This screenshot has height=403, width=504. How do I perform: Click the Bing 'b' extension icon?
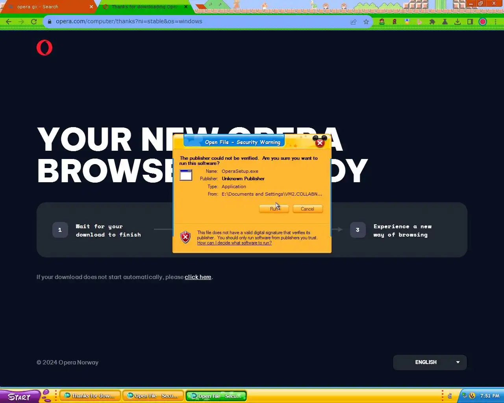(419, 22)
